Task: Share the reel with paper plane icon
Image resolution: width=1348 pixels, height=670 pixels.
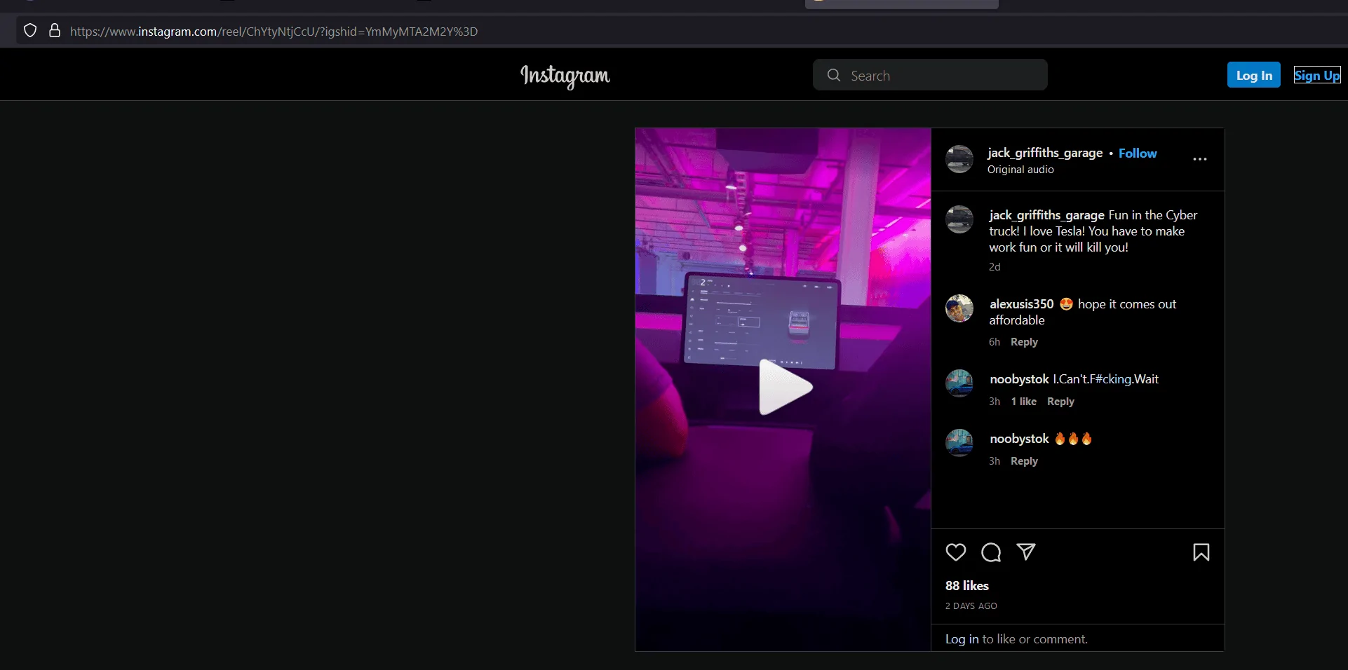Action: click(1026, 552)
